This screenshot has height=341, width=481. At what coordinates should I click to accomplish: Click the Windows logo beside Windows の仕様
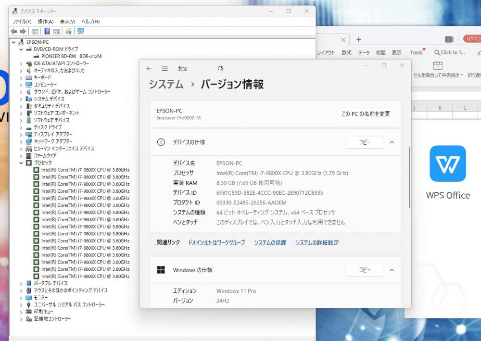pyautogui.click(x=161, y=270)
